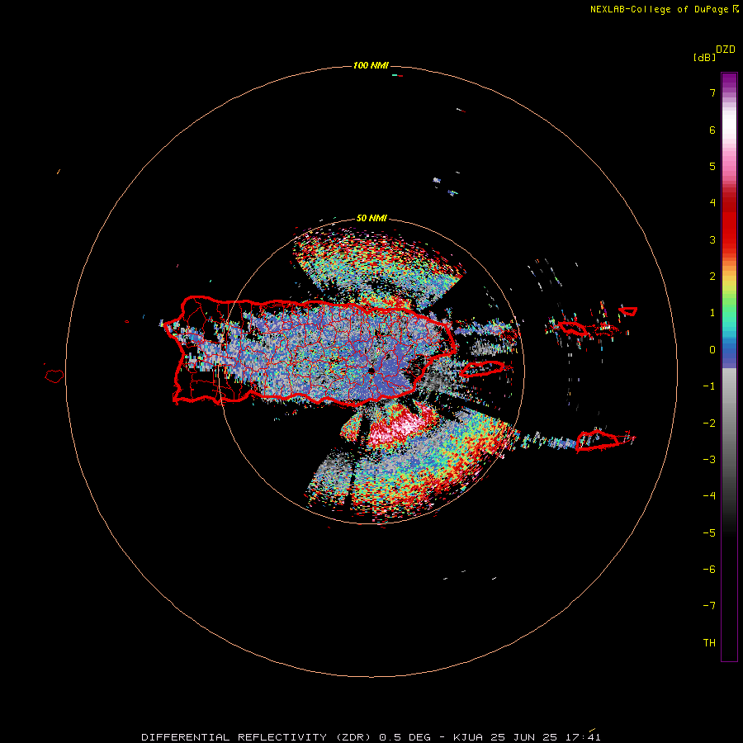Click the St. Croix island outline in the southeast

[598, 440]
